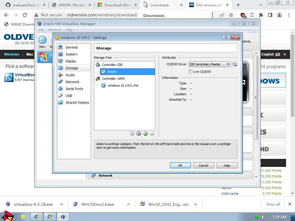Bookmark this page with star icon
This screenshot has width=295, height=221.
[x=231, y=15]
